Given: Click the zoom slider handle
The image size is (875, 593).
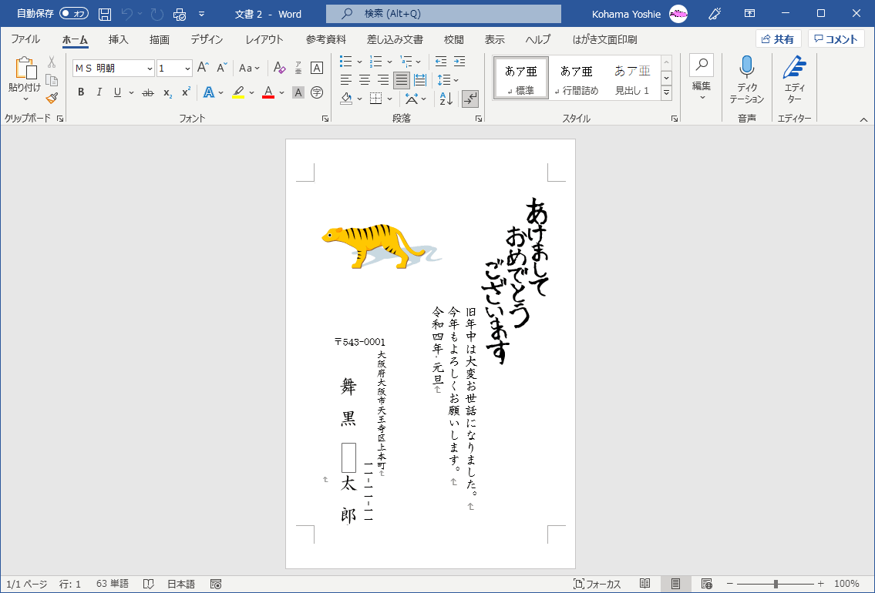Looking at the screenshot, I should click(776, 584).
